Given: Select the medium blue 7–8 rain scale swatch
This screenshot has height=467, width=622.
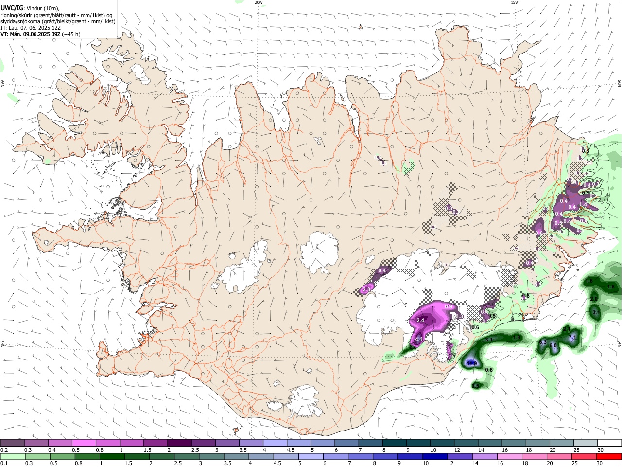Looking at the screenshot, I should pos(361,457).
